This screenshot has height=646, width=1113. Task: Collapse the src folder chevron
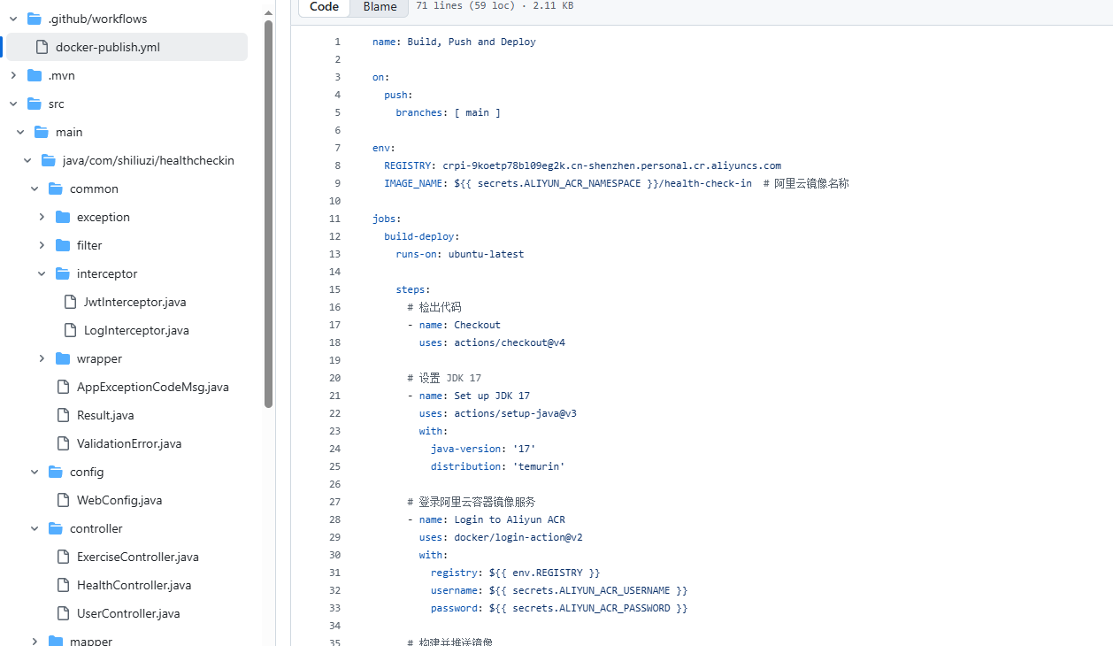click(13, 104)
